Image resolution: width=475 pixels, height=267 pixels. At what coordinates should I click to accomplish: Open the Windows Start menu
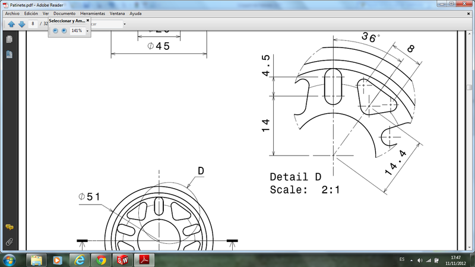point(9,260)
